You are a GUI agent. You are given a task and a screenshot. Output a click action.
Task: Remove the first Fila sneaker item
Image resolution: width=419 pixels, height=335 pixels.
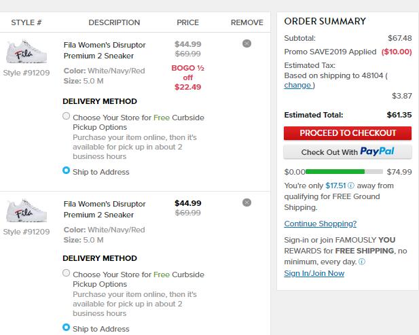click(247, 43)
